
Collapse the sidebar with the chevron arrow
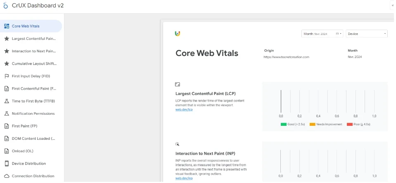(392, 6)
